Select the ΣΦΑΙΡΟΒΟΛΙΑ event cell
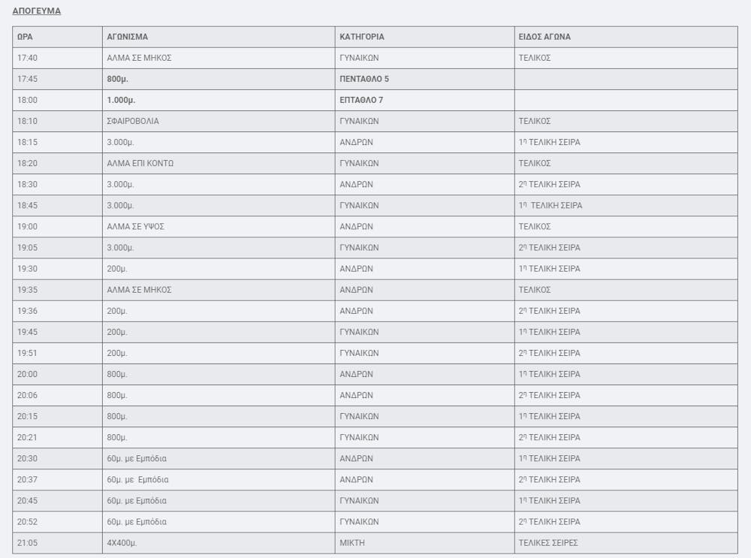 pos(133,121)
